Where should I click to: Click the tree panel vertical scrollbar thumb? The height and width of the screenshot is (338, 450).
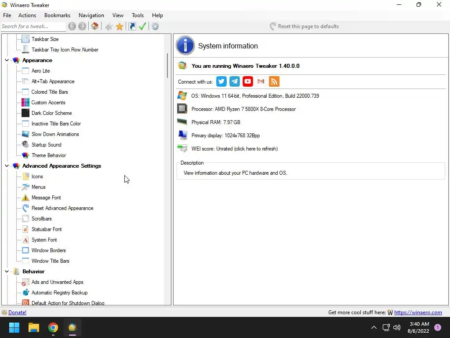point(167,66)
